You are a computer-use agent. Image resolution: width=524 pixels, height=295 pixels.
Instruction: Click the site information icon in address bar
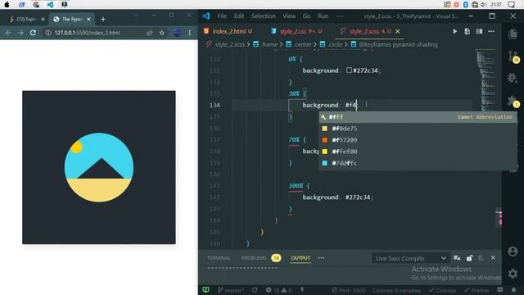(x=48, y=33)
